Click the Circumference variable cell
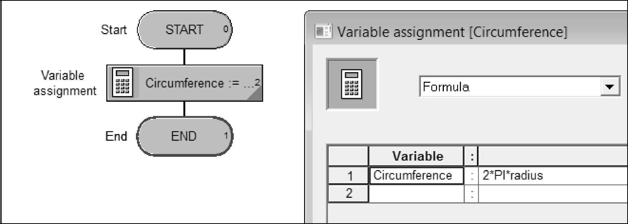 point(416,175)
